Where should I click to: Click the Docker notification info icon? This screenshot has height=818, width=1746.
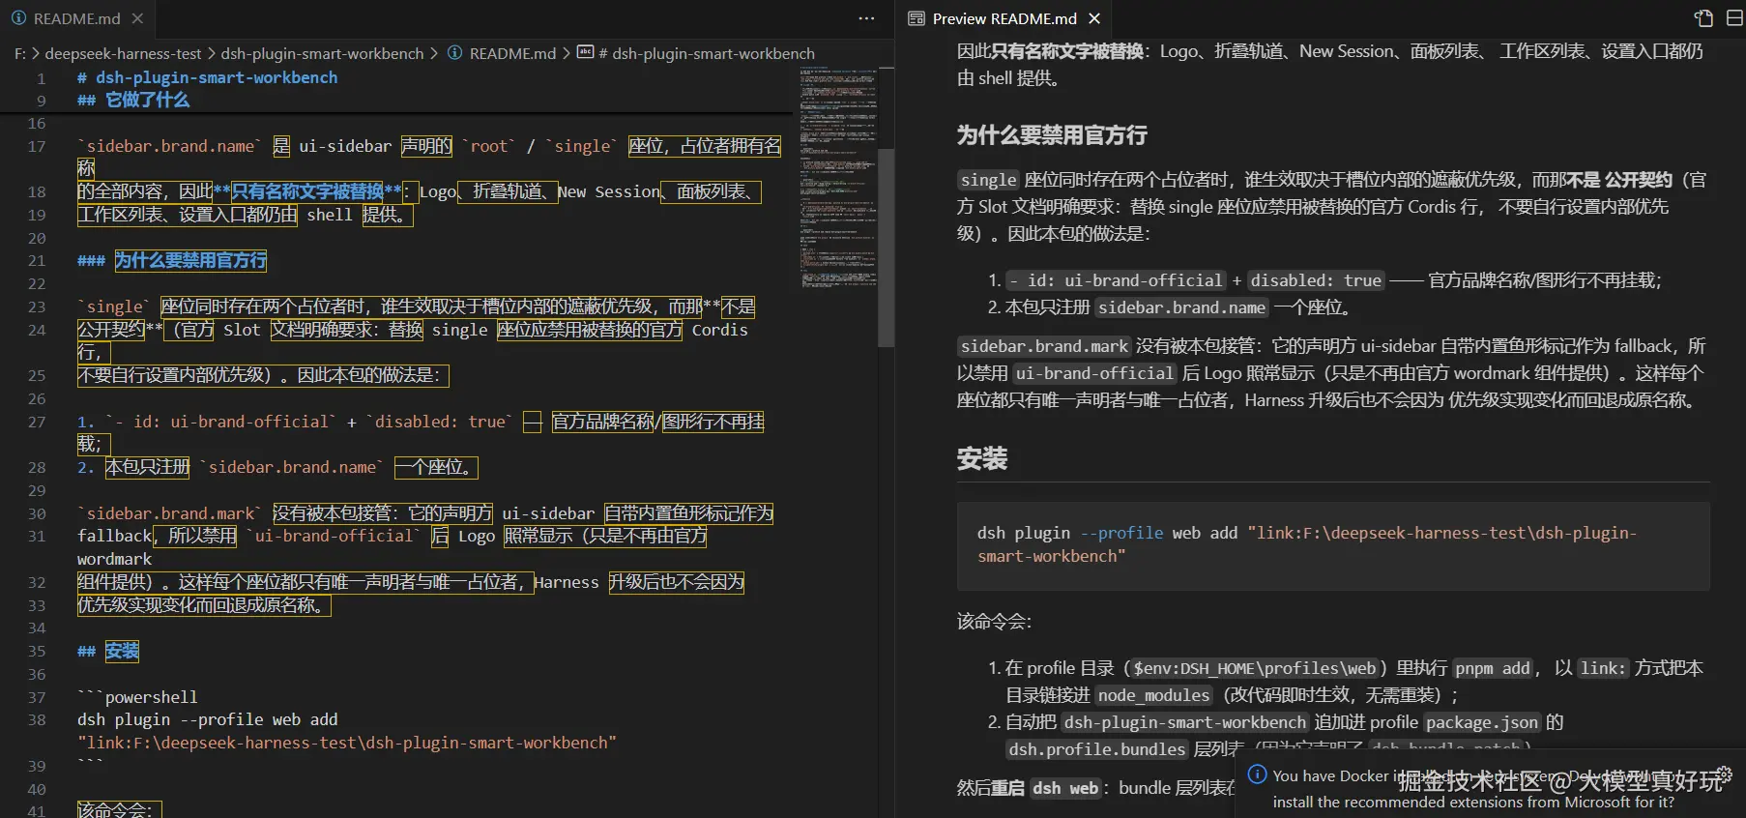pyautogui.click(x=1257, y=774)
